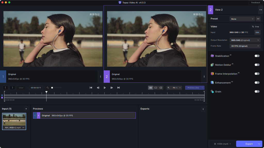The width and height of the screenshot is (264, 148).
Task: Adjust the timeline zoom slider
Action: pyautogui.click(x=52, y=87)
